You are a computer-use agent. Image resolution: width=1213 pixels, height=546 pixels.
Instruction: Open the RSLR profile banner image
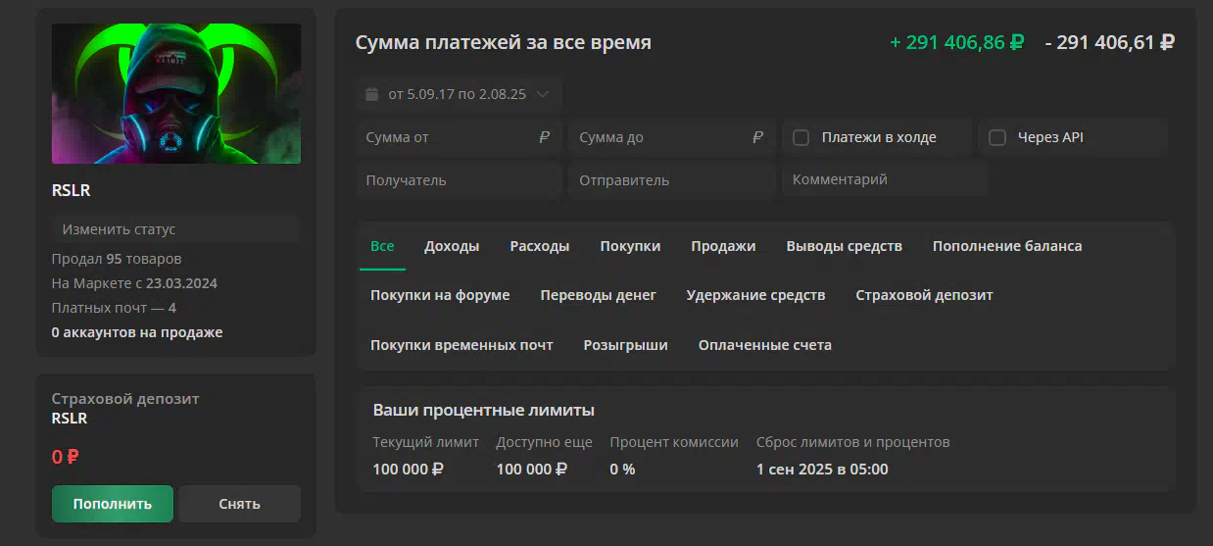pyautogui.click(x=176, y=93)
